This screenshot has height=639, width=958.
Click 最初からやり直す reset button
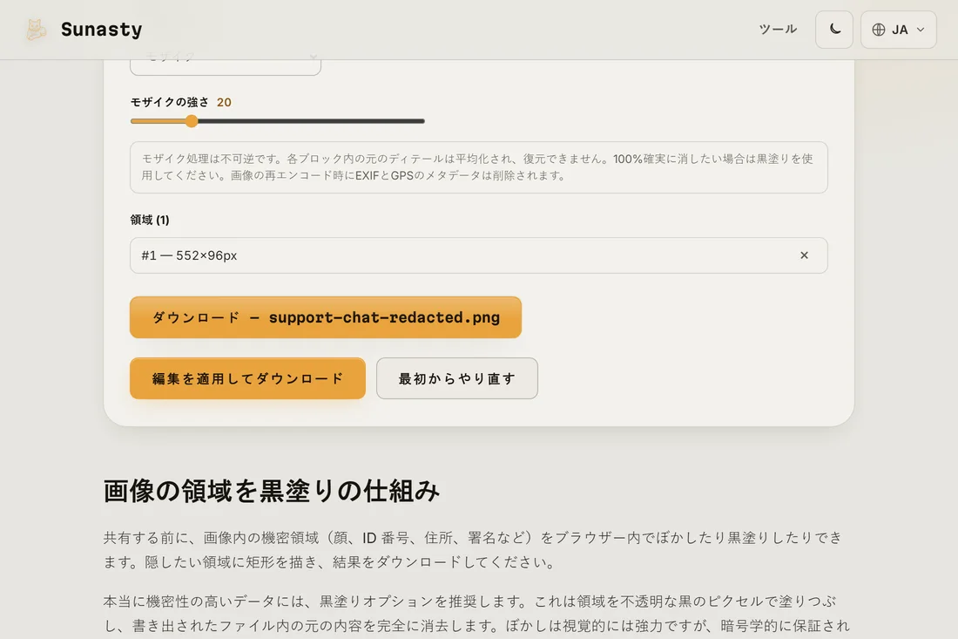pyautogui.click(x=457, y=378)
